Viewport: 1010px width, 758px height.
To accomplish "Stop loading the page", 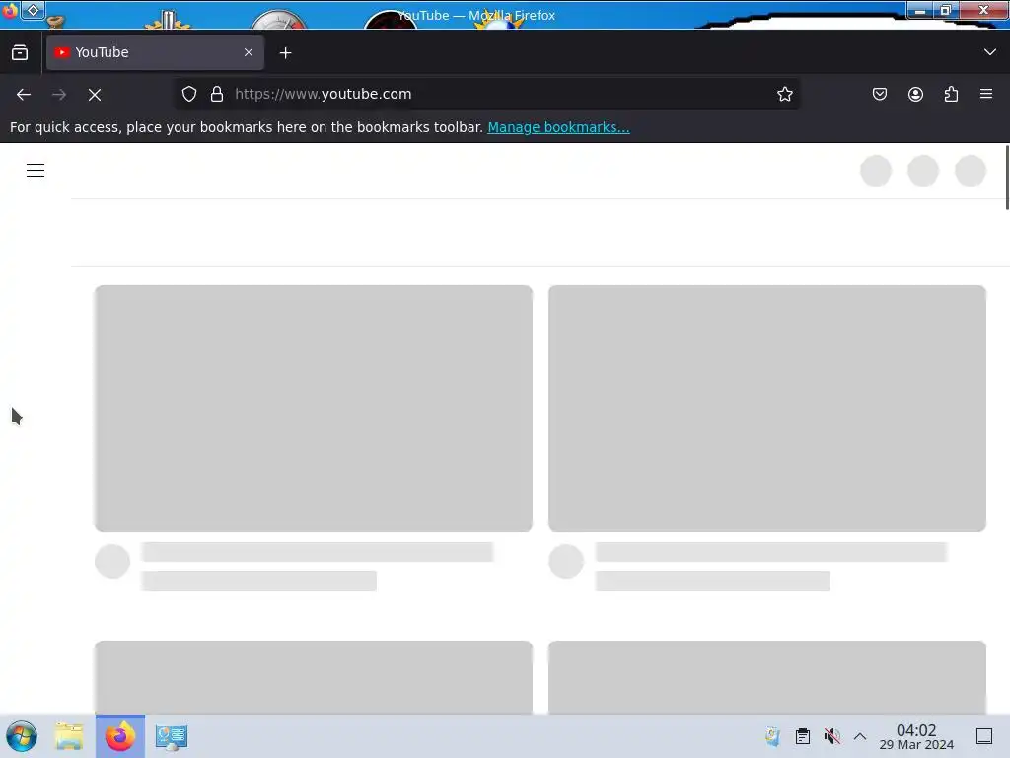I will pos(95,95).
